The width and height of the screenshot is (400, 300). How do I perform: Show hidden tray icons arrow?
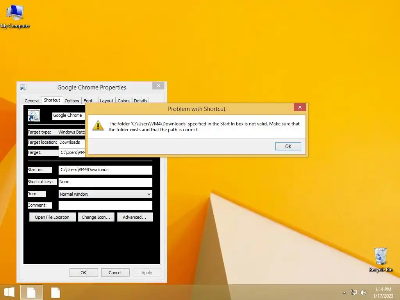point(344,293)
